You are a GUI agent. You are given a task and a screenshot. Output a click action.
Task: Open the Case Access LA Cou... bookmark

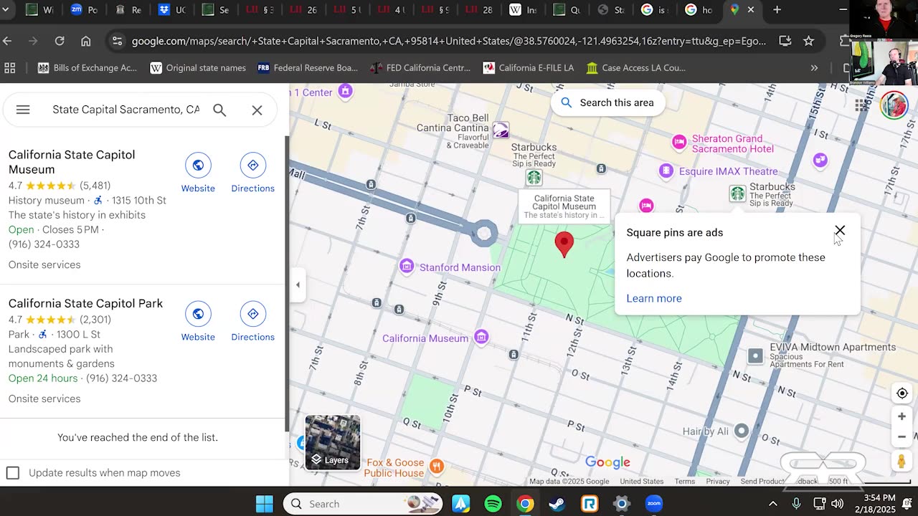coord(635,68)
